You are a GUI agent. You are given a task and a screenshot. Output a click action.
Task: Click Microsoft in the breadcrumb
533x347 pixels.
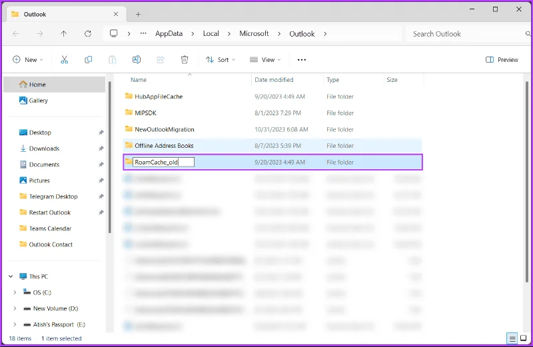pyautogui.click(x=254, y=34)
